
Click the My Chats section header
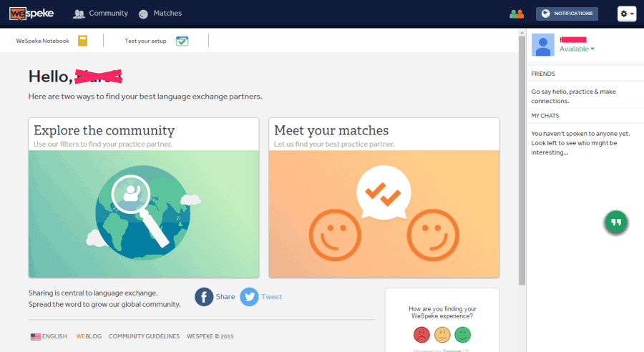(545, 116)
